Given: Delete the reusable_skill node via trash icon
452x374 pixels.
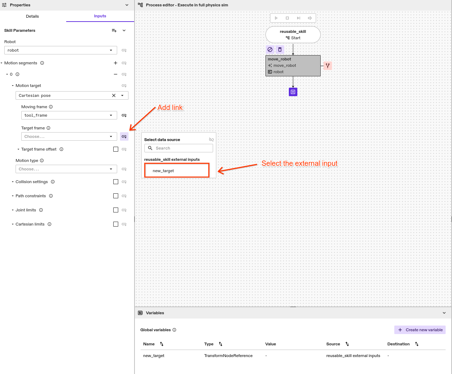Looking at the screenshot, I should coord(280,49).
